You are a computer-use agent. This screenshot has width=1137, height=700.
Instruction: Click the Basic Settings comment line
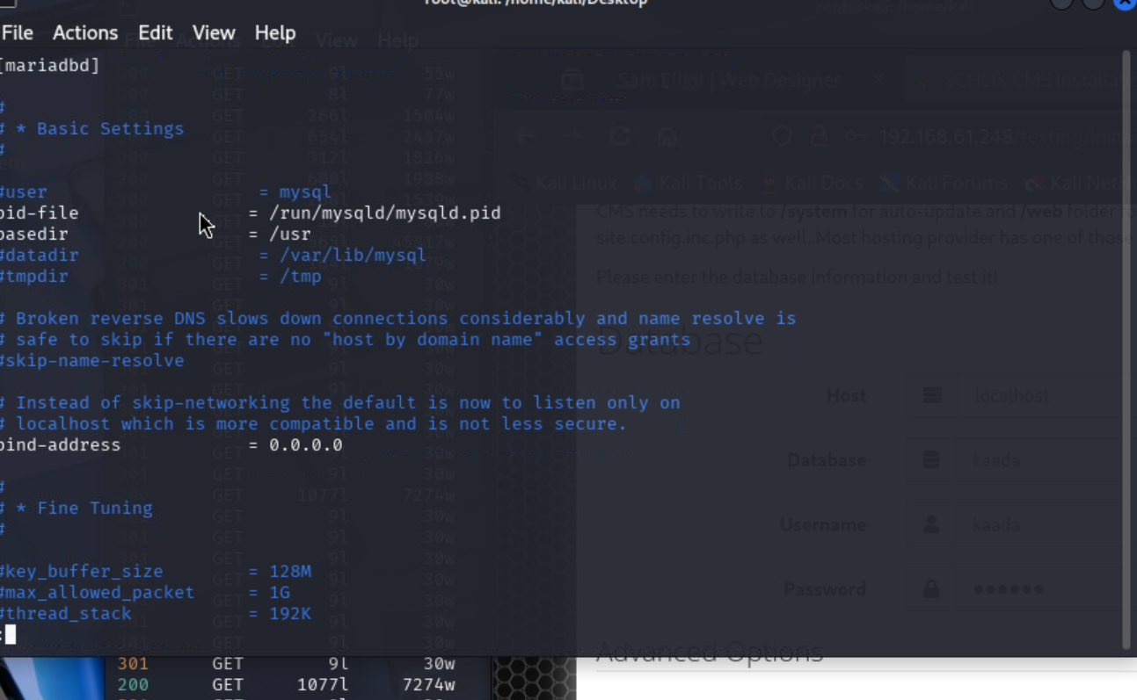98,128
